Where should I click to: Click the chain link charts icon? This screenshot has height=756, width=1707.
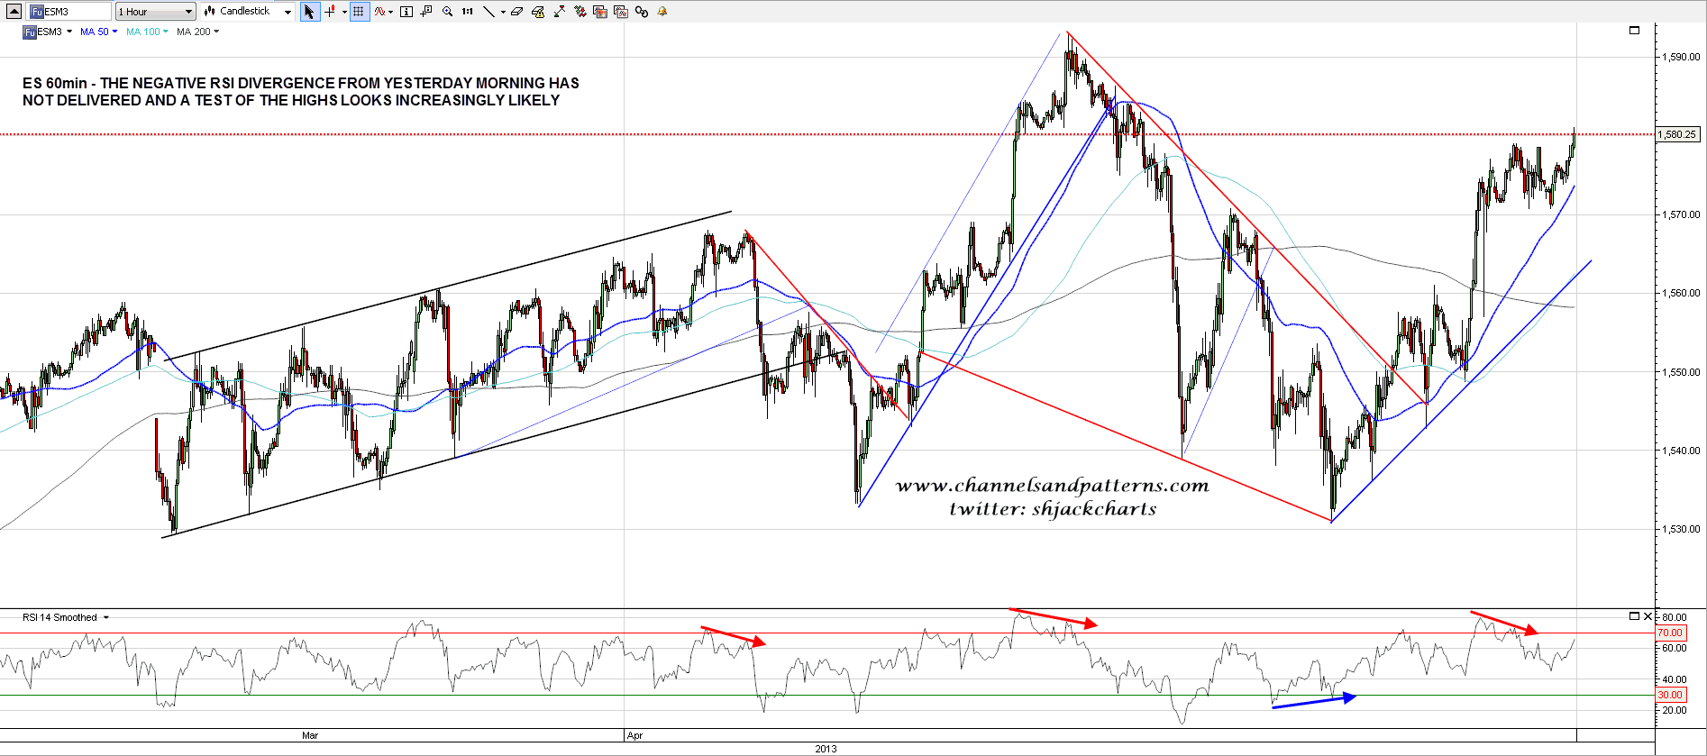pyautogui.click(x=642, y=12)
